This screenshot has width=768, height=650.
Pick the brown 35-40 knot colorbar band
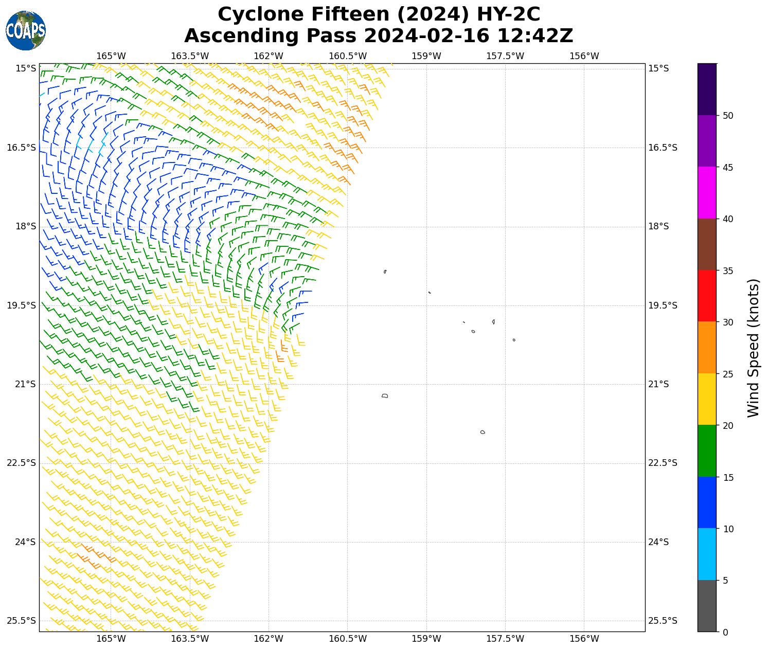[x=707, y=244]
